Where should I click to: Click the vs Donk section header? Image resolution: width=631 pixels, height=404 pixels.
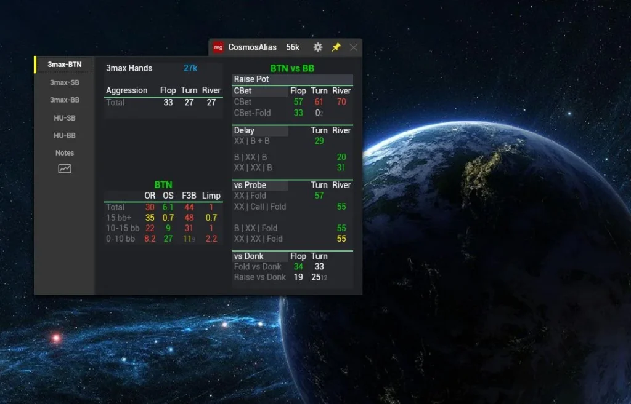pos(261,256)
